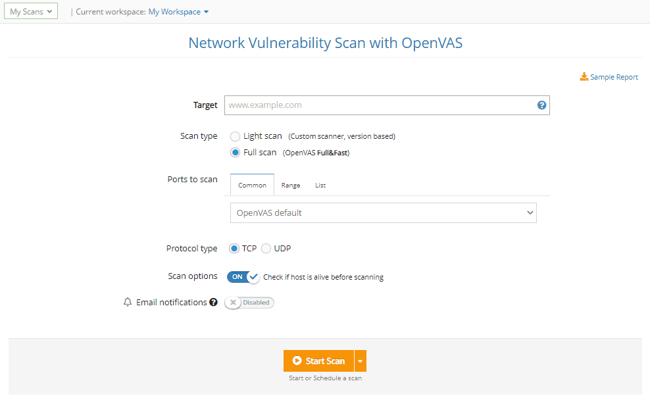Select the Light scan option
The height and width of the screenshot is (402, 650).
pyautogui.click(x=235, y=136)
